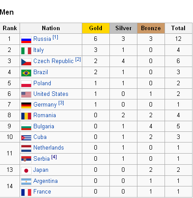The width and height of the screenshot is (193, 198).
Task: Click the Russia flag icon
Action: pyautogui.click(x=26, y=40)
